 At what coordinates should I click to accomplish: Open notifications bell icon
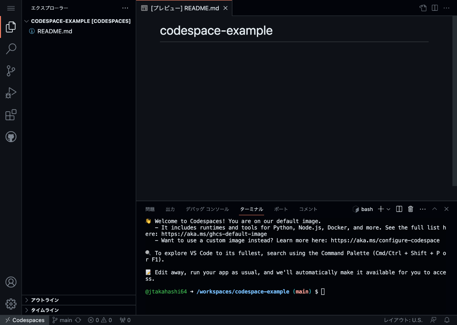tap(447, 320)
